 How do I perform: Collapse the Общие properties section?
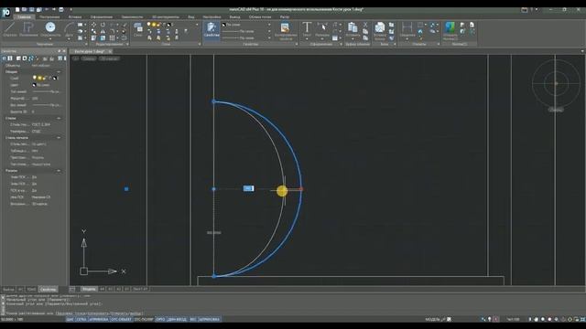(59, 71)
